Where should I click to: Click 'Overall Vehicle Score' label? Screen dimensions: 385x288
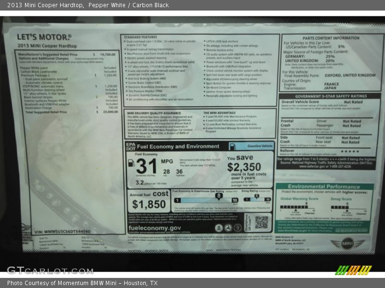coord(300,102)
